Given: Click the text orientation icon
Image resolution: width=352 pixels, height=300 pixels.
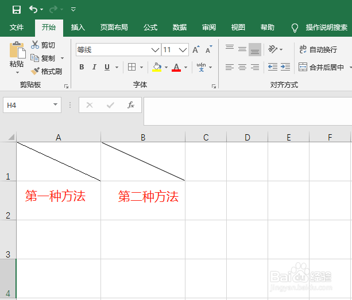Looking at the screenshot, I should pyautogui.click(x=273, y=49).
